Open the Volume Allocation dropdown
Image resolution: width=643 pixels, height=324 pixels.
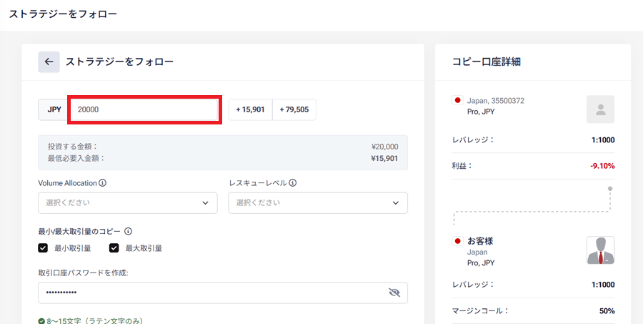pyautogui.click(x=128, y=203)
